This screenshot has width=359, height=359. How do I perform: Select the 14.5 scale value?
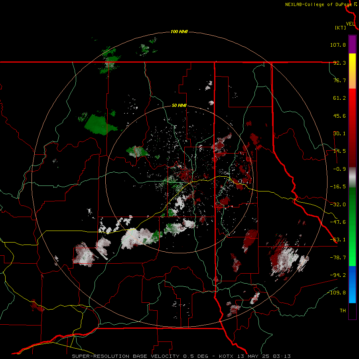coord(339,151)
